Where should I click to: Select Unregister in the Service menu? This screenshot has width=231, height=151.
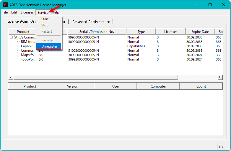(x=49, y=46)
